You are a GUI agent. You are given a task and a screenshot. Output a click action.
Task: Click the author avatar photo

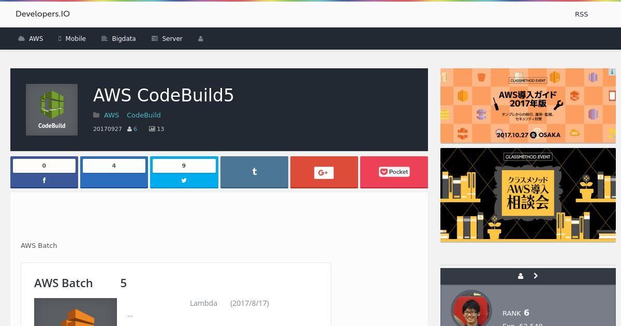pos(471,308)
